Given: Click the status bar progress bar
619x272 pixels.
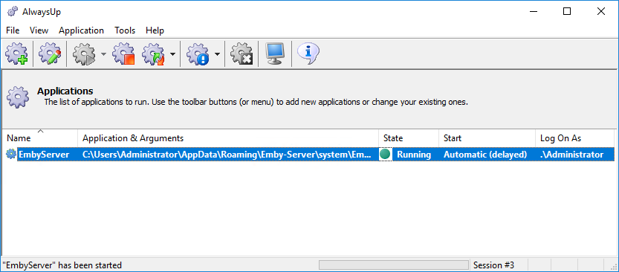Looking at the screenshot, I should pos(394,265).
